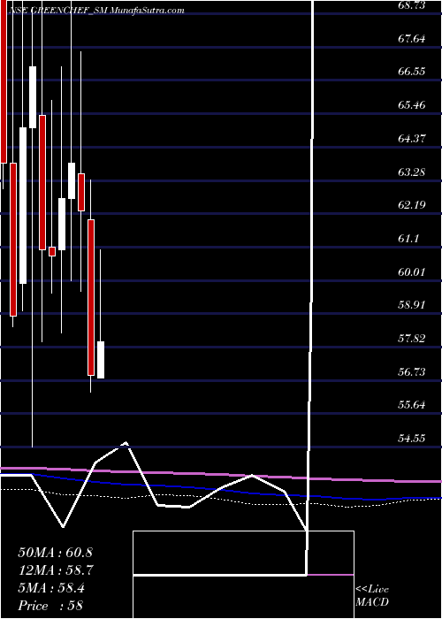Click the 58.91 price axis label
442x619 pixels.
[x=412, y=305]
